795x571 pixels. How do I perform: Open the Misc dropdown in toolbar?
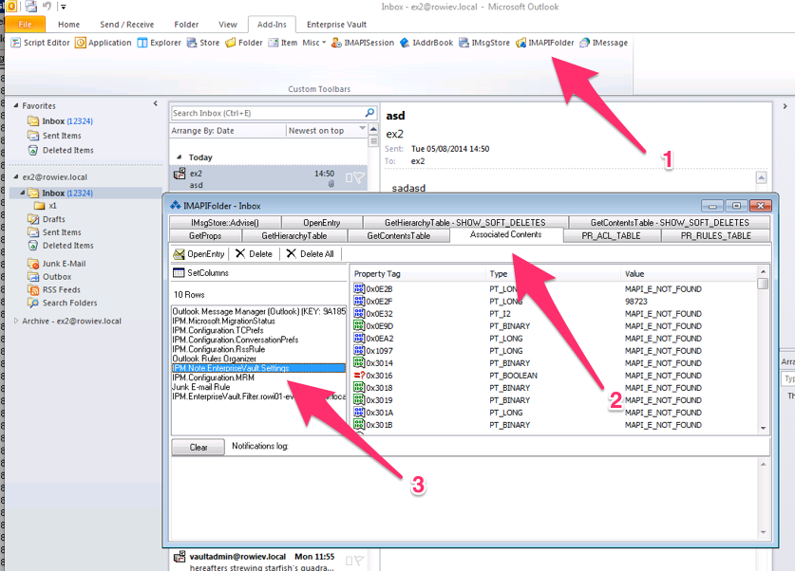(313, 43)
